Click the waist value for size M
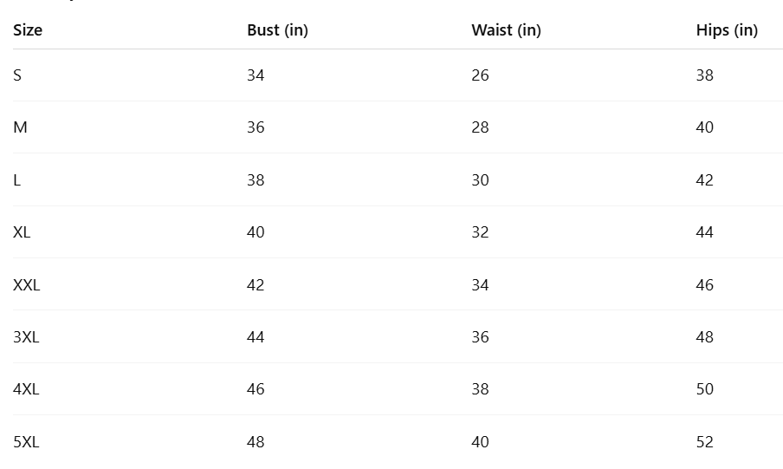 click(x=480, y=127)
